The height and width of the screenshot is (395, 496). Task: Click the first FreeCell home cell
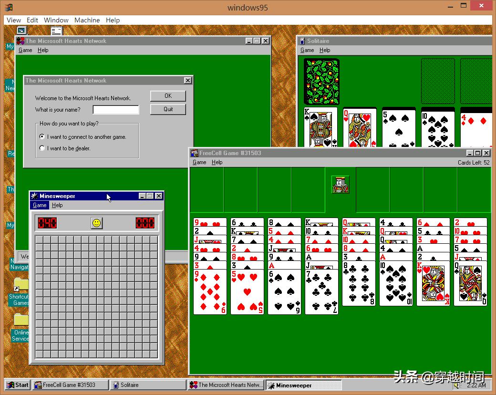point(372,189)
